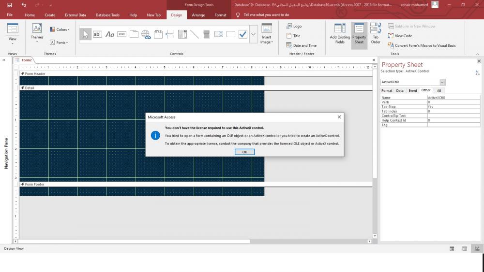The image size is (484, 272).
Task: Close the Microsoft Access license dialog
Action: pyautogui.click(x=339, y=117)
